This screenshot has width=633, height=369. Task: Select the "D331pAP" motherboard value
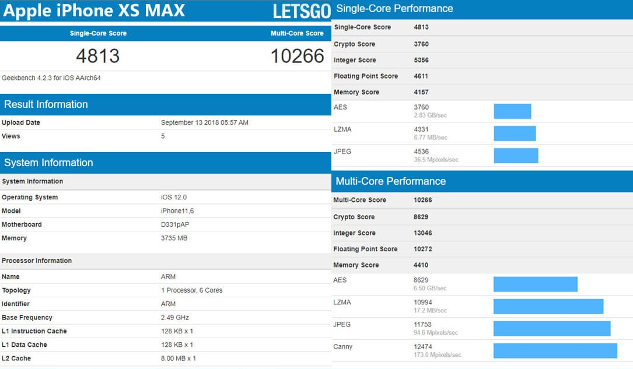pyautogui.click(x=175, y=224)
